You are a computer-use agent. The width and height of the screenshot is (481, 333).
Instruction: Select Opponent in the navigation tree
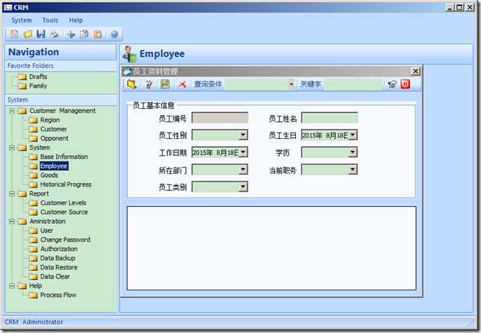point(55,138)
